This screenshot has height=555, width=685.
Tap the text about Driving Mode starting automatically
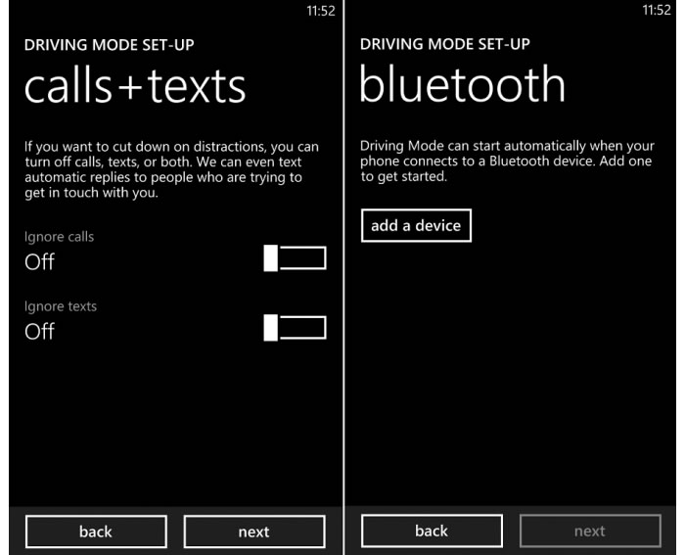coord(507,162)
